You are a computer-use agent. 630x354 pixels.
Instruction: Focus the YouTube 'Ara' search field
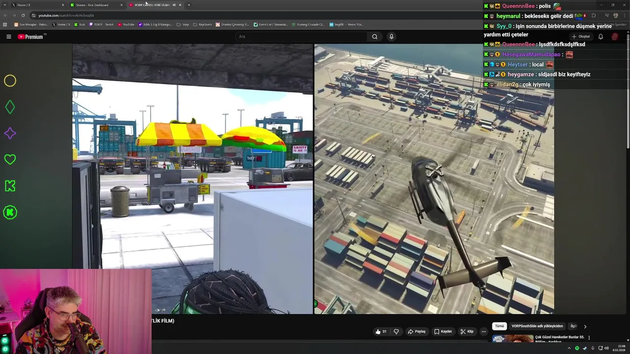tap(301, 36)
